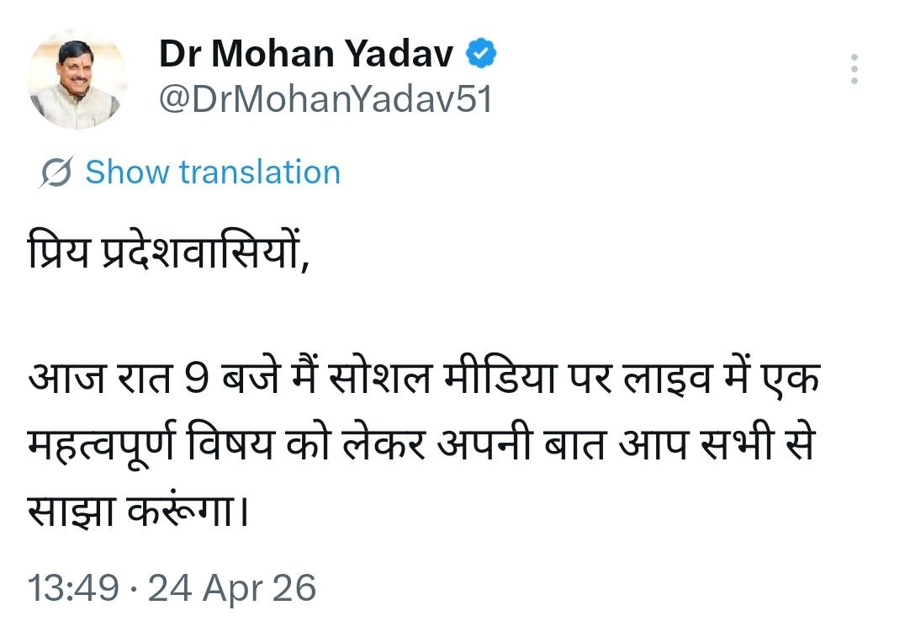Click the last tweet line साझा करूंगा
This screenshot has width=905, height=637.
pos(139,510)
